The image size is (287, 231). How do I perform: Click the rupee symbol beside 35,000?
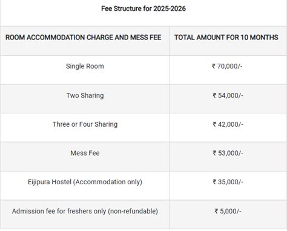click(x=214, y=182)
